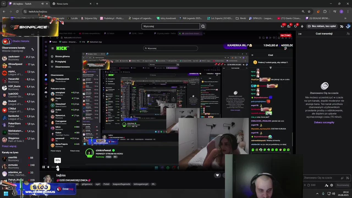Open the taskbar volume icon
The width and height of the screenshot is (352, 198).
(x=334, y=194)
